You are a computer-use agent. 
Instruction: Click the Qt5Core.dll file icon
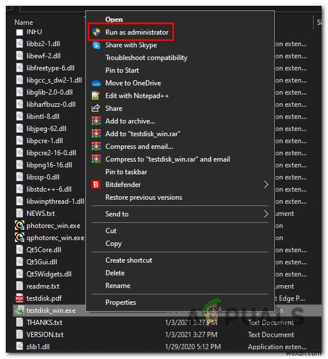[20, 250]
